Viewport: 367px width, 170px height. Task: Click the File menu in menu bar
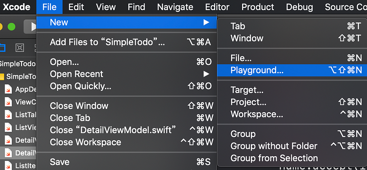(x=50, y=7)
